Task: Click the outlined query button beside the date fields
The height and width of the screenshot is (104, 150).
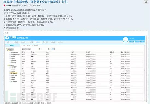Action: 53,49
